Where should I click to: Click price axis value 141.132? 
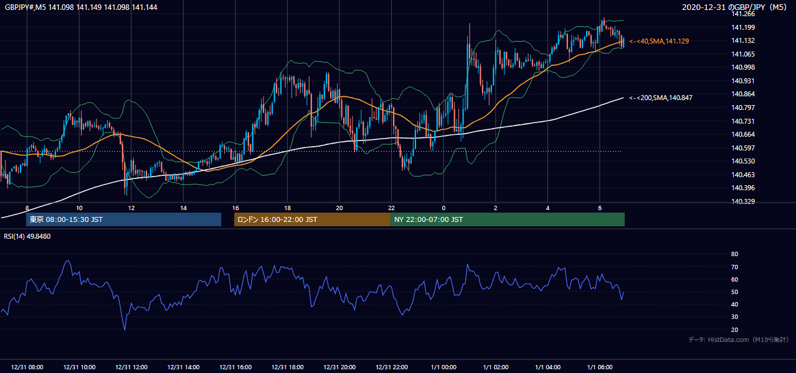click(742, 40)
